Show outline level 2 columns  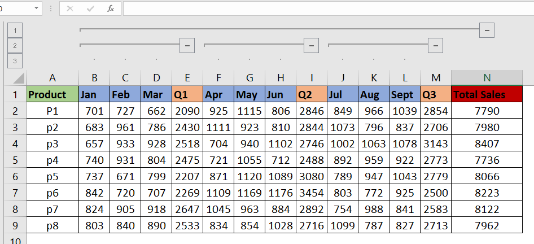click(x=15, y=45)
